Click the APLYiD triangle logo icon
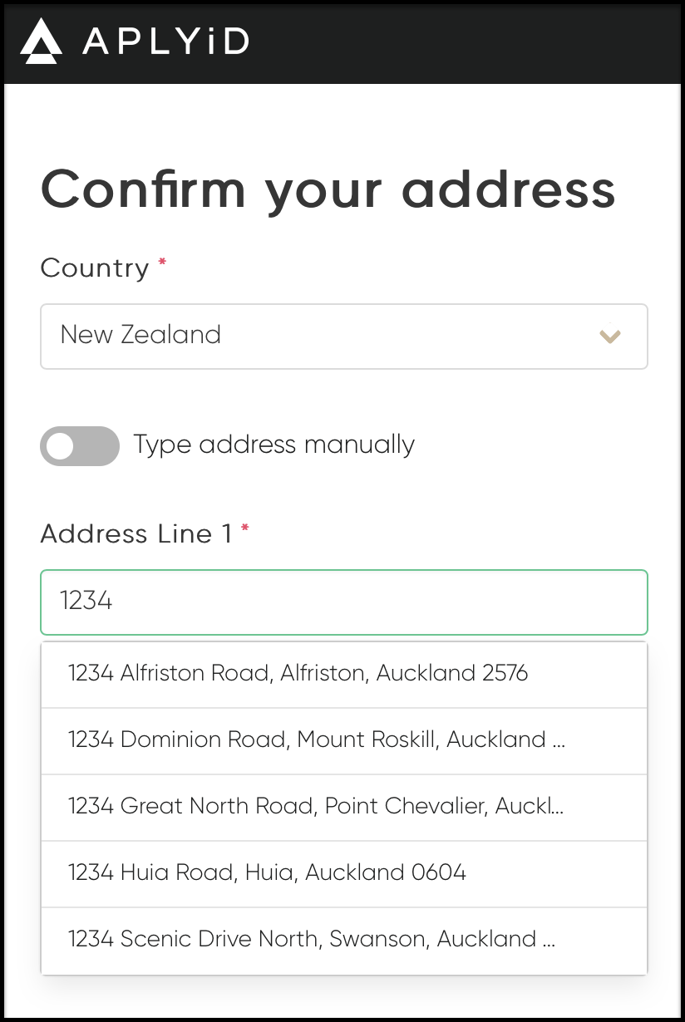685x1022 pixels. pyautogui.click(x=41, y=41)
